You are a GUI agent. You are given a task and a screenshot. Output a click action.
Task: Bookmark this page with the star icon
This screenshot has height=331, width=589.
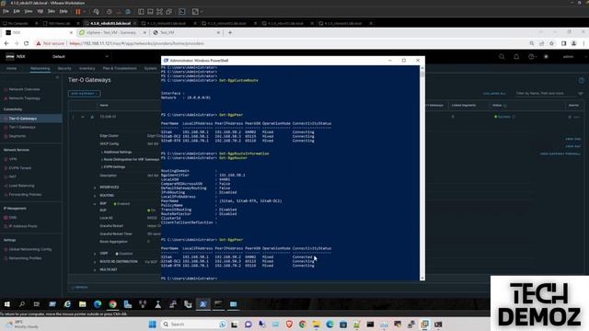[x=551, y=43]
